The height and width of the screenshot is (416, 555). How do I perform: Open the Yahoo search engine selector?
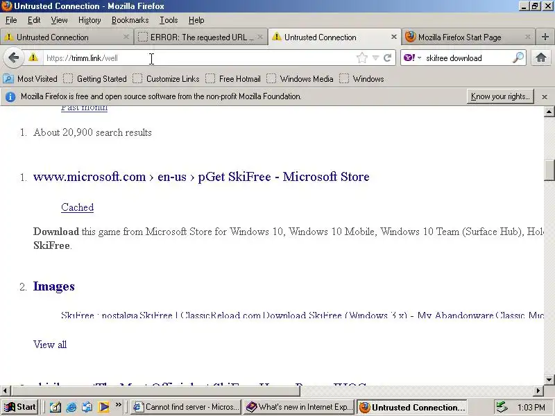412,58
